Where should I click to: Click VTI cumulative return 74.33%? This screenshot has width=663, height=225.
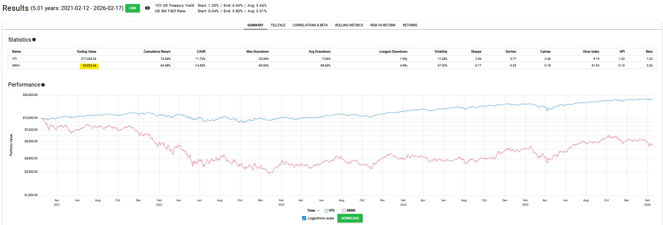pyautogui.click(x=165, y=59)
